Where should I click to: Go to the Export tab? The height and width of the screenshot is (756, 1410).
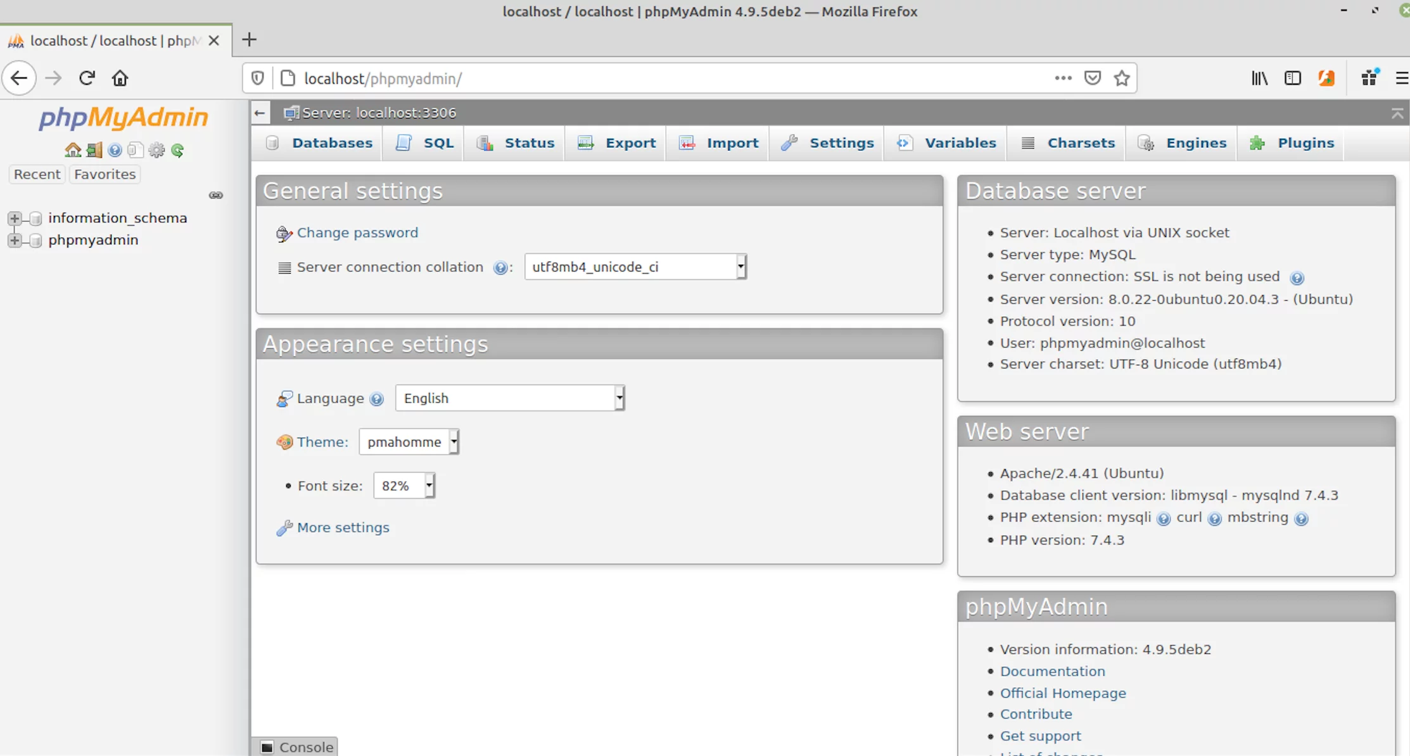coord(617,143)
